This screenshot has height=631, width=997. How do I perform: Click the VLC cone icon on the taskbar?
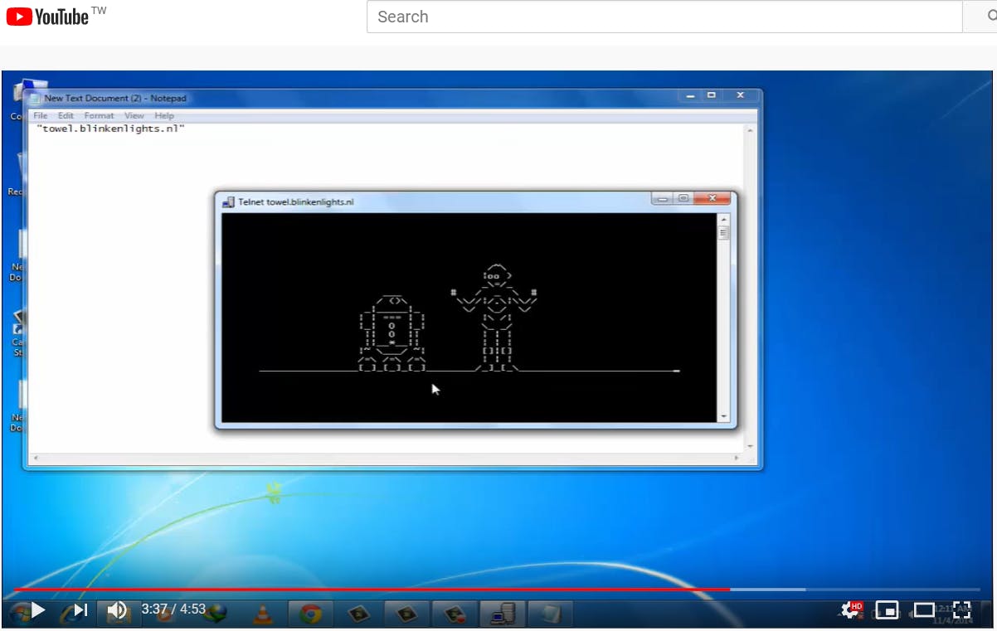click(262, 614)
